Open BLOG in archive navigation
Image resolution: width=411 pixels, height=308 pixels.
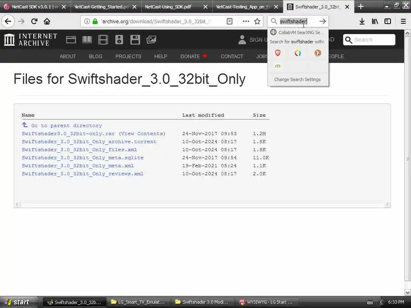(96, 56)
